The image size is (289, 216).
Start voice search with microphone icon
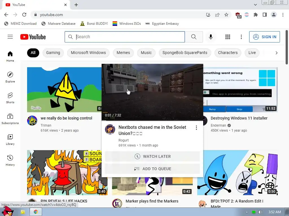tap(211, 37)
